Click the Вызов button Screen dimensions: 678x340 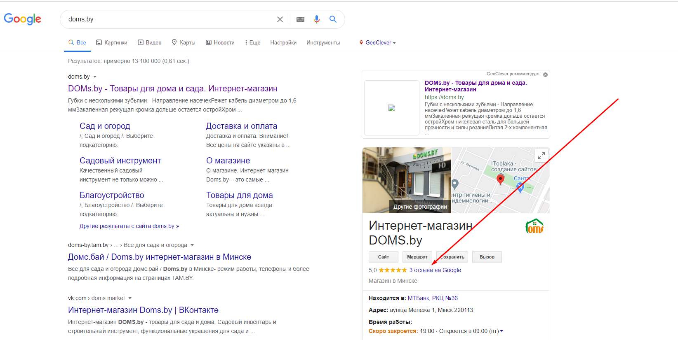[x=487, y=257]
